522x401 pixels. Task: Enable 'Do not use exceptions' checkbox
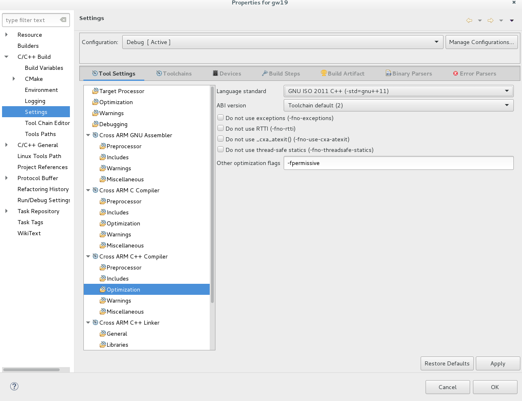click(x=221, y=118)
